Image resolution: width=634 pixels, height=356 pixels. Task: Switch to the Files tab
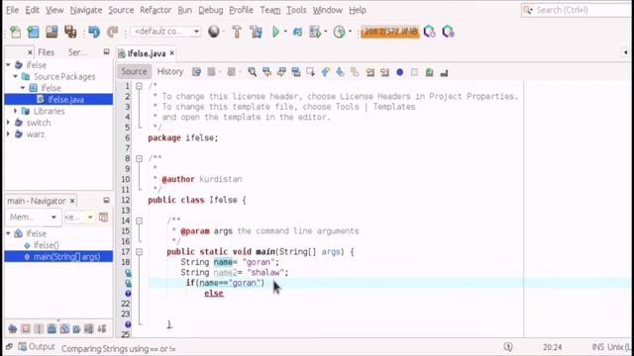[x=46, y=52]
